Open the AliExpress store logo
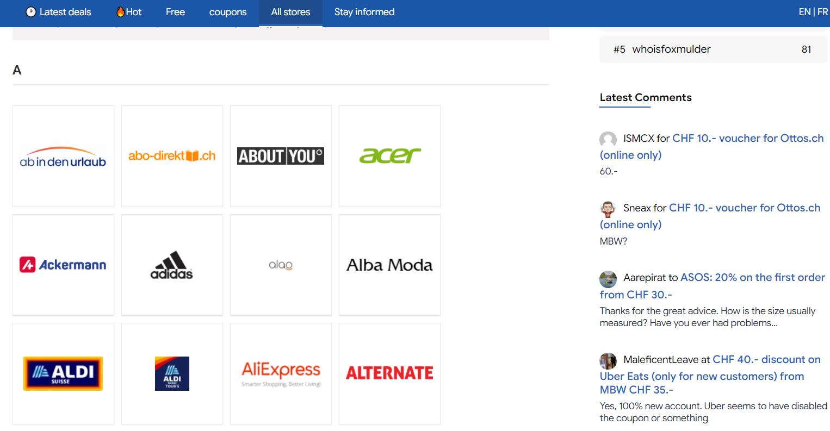The width and height of the screenshot is (830, 431). click(x=281, y=374)
